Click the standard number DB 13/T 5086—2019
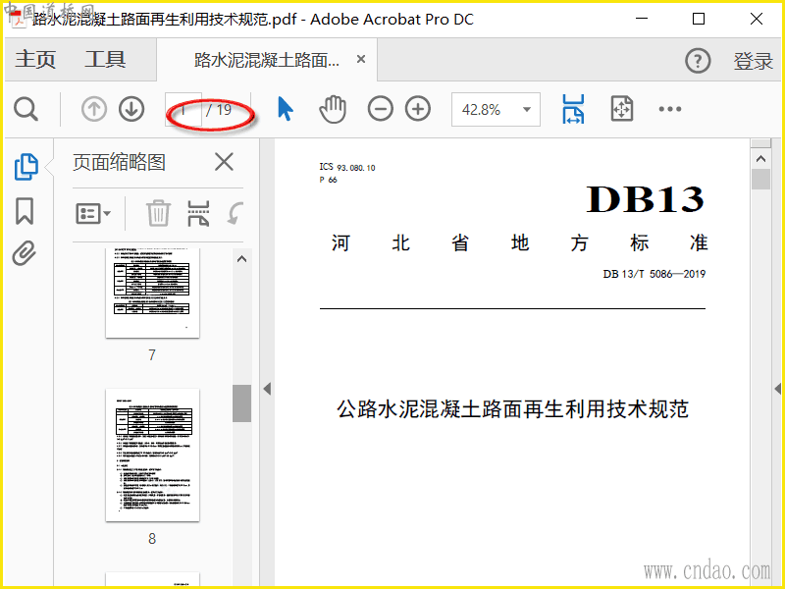The width and height of the screenshot is (785, 589). pyautogui.click(x=654, y=274)
